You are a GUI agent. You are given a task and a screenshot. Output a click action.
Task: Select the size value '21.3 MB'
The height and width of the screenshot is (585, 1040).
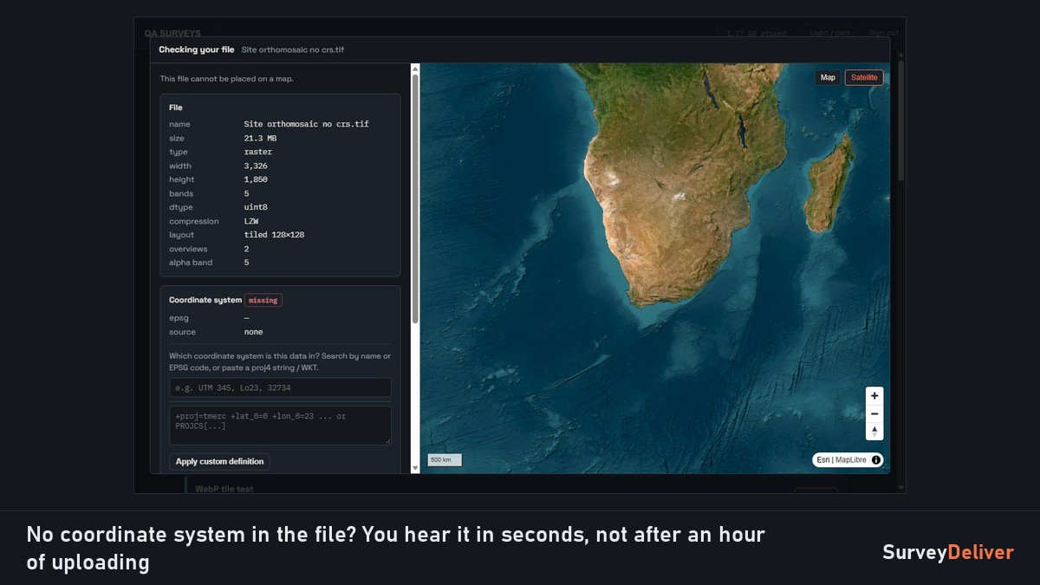260,138
